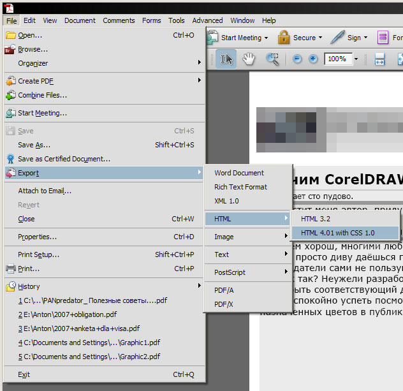The image size is (403, 391).
Task: Click the Fit Width scrolling icon
Action: 379,59
